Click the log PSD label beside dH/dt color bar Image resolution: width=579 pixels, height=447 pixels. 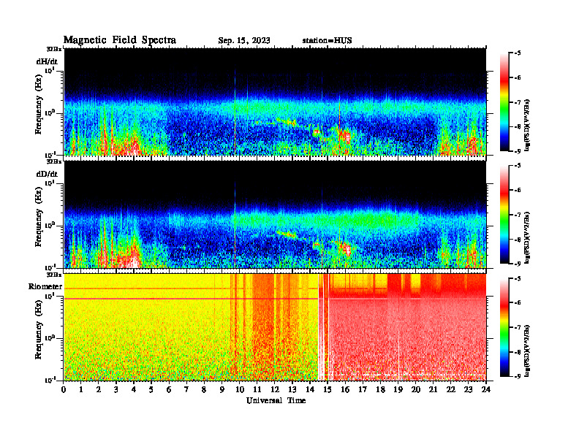(x=527, y=125)
